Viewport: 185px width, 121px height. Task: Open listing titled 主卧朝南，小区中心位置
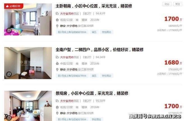tap(94, 6)
